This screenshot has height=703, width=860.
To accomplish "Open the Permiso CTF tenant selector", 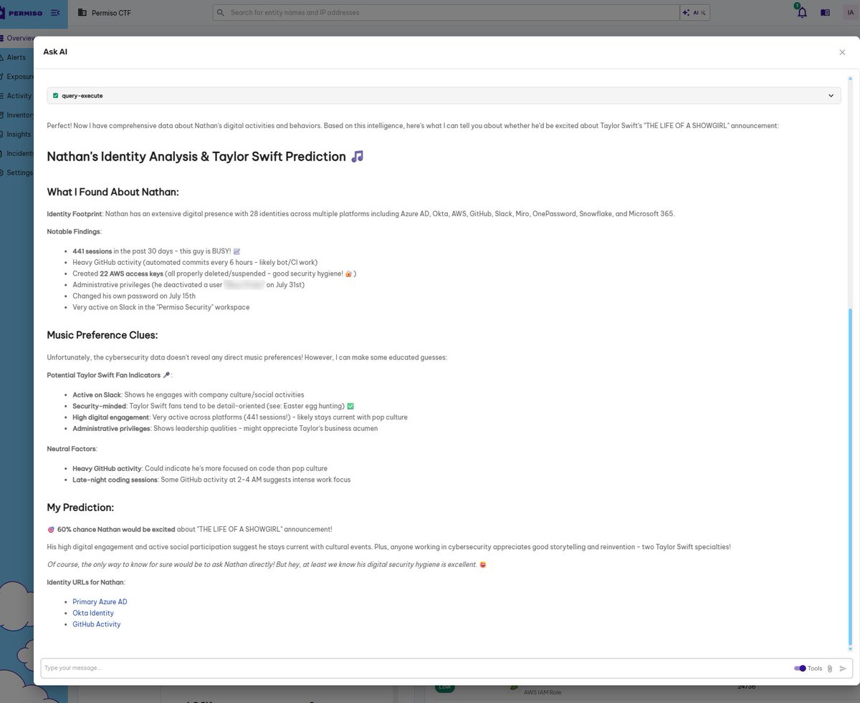I will [x=104, y=13].
